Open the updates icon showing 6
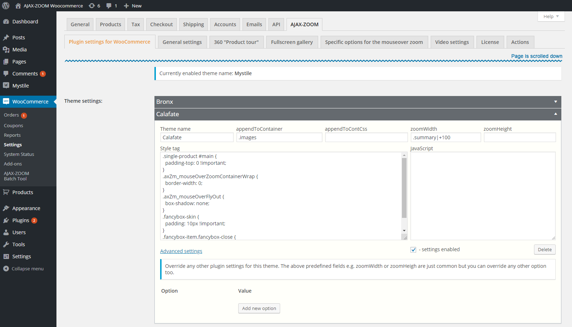Screen dimensions: 572x327 coord(92,6)
